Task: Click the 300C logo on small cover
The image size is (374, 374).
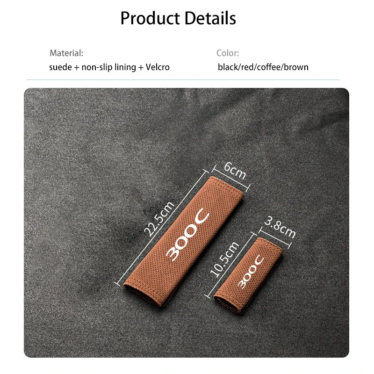Action: point(251,272)
